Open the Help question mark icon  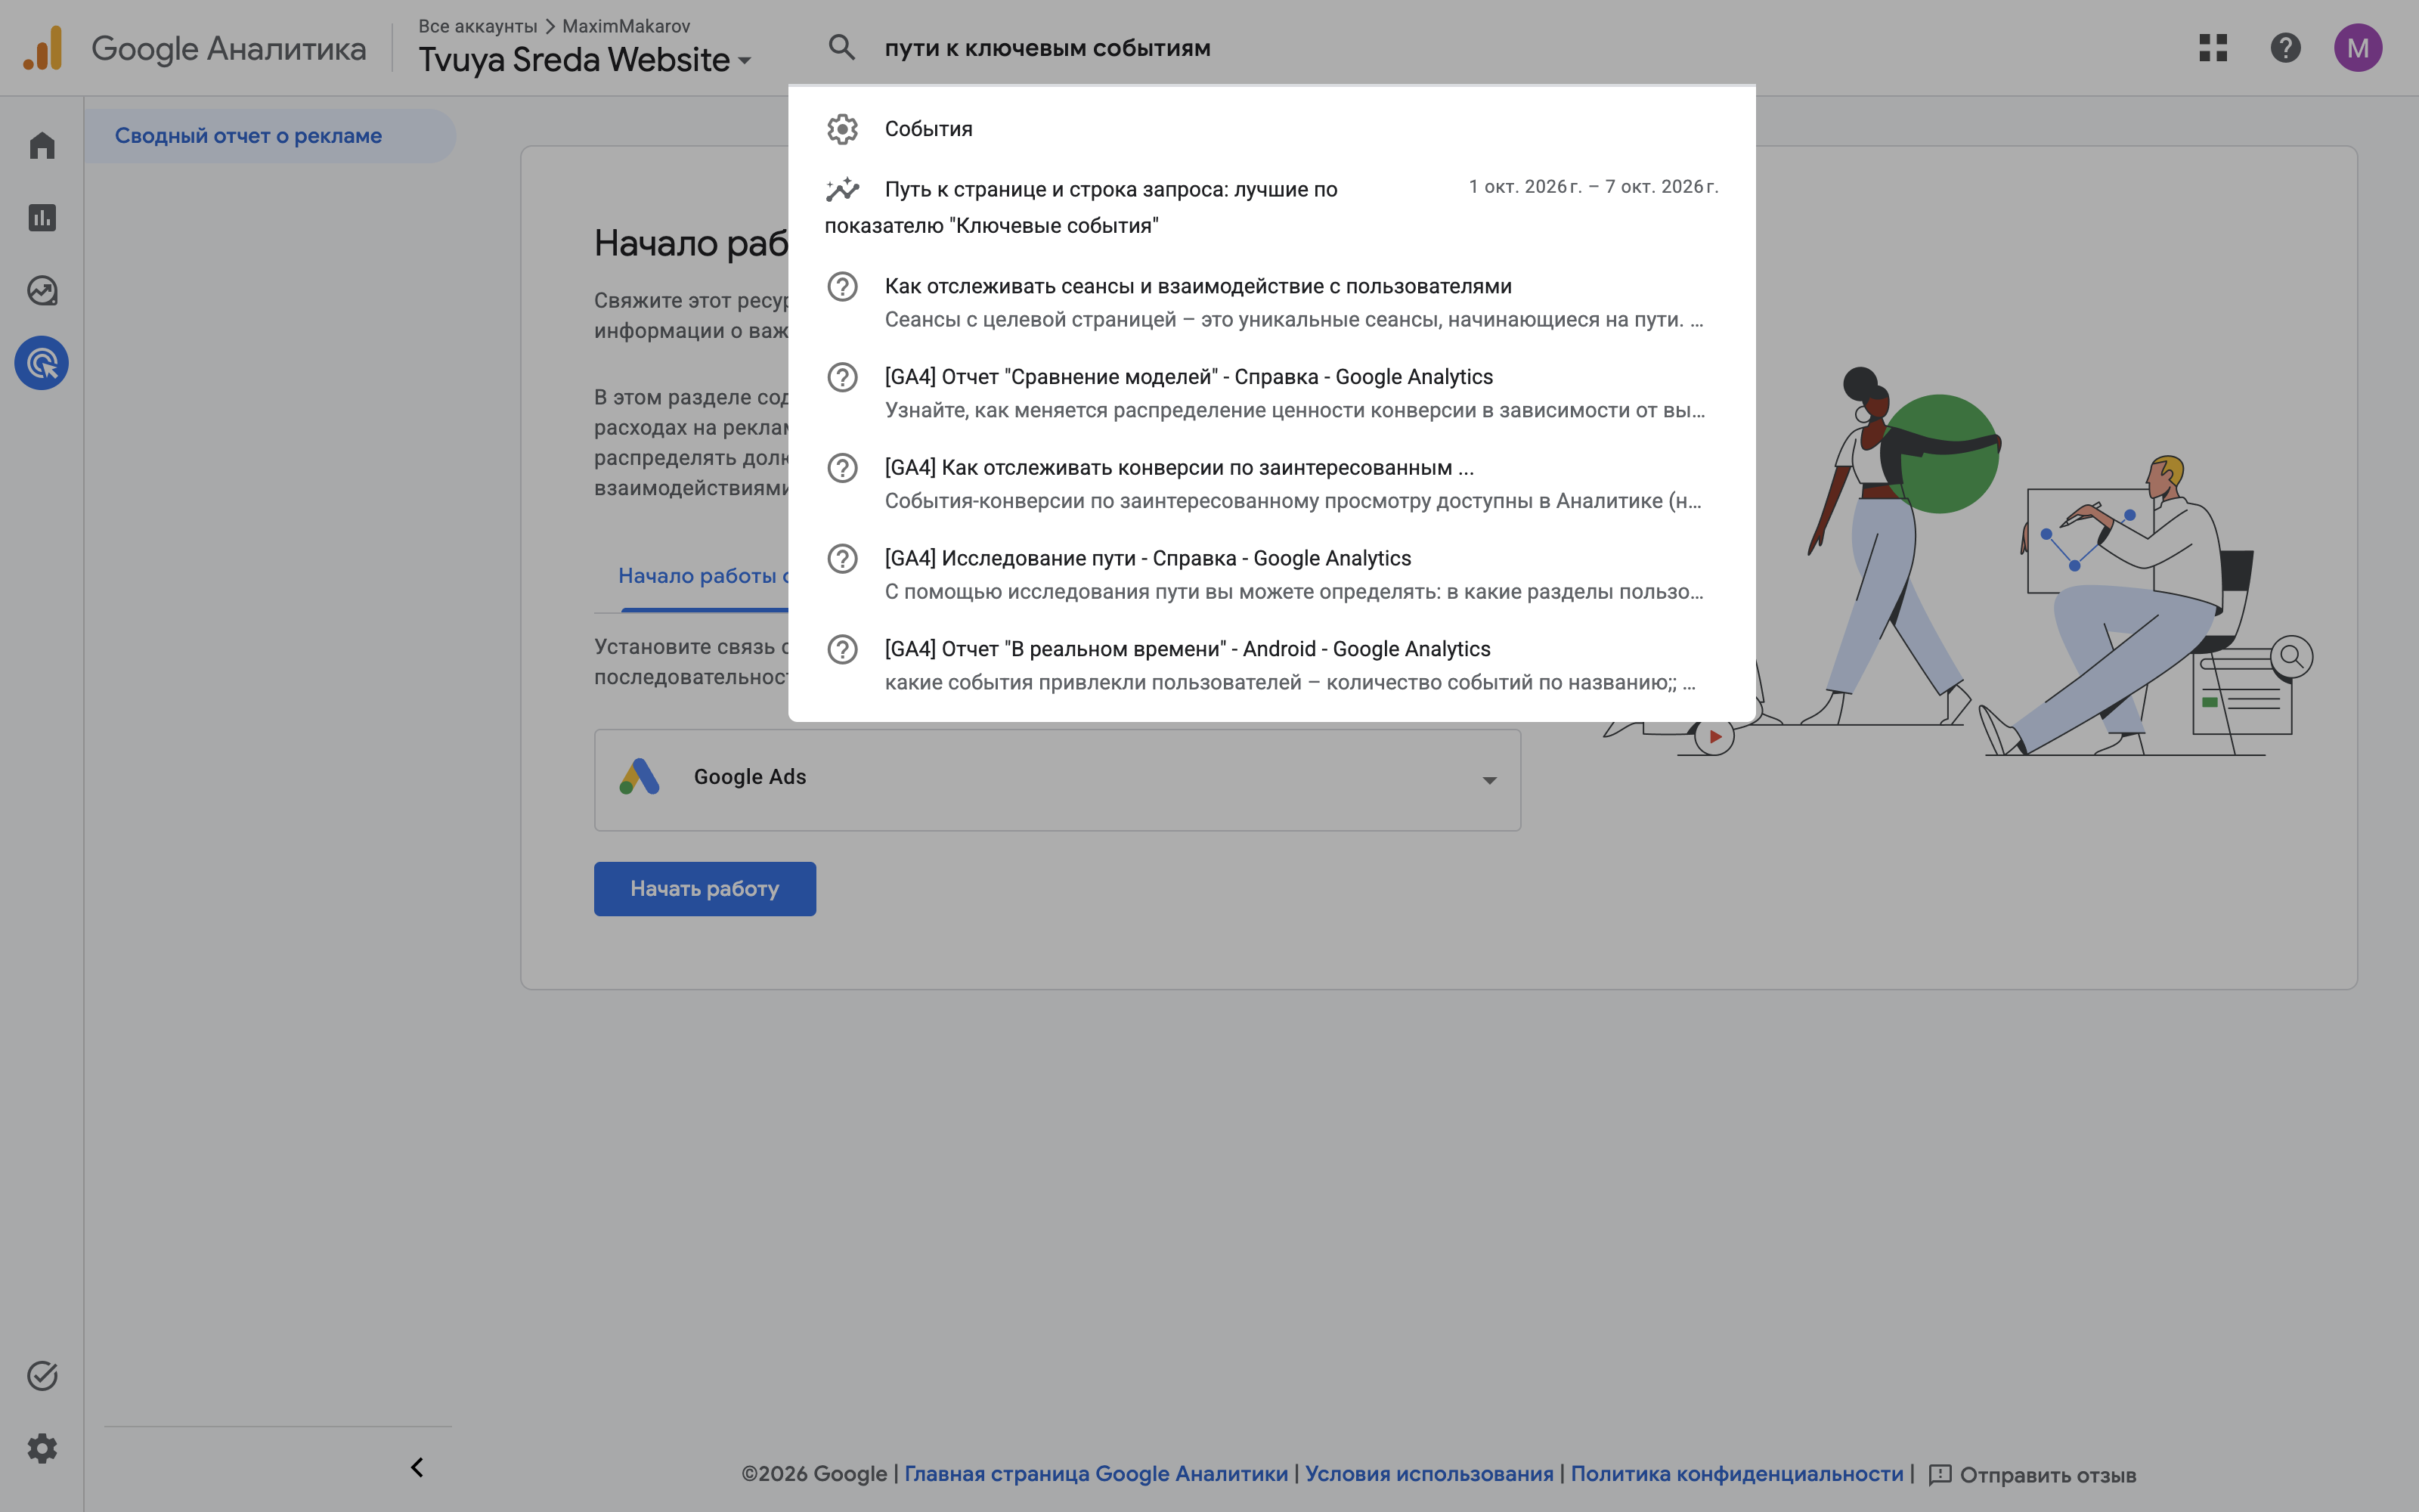pyautogui.click(x=2285, y=47)
